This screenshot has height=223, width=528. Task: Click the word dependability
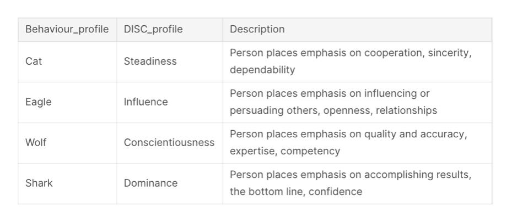coord(262,70)
